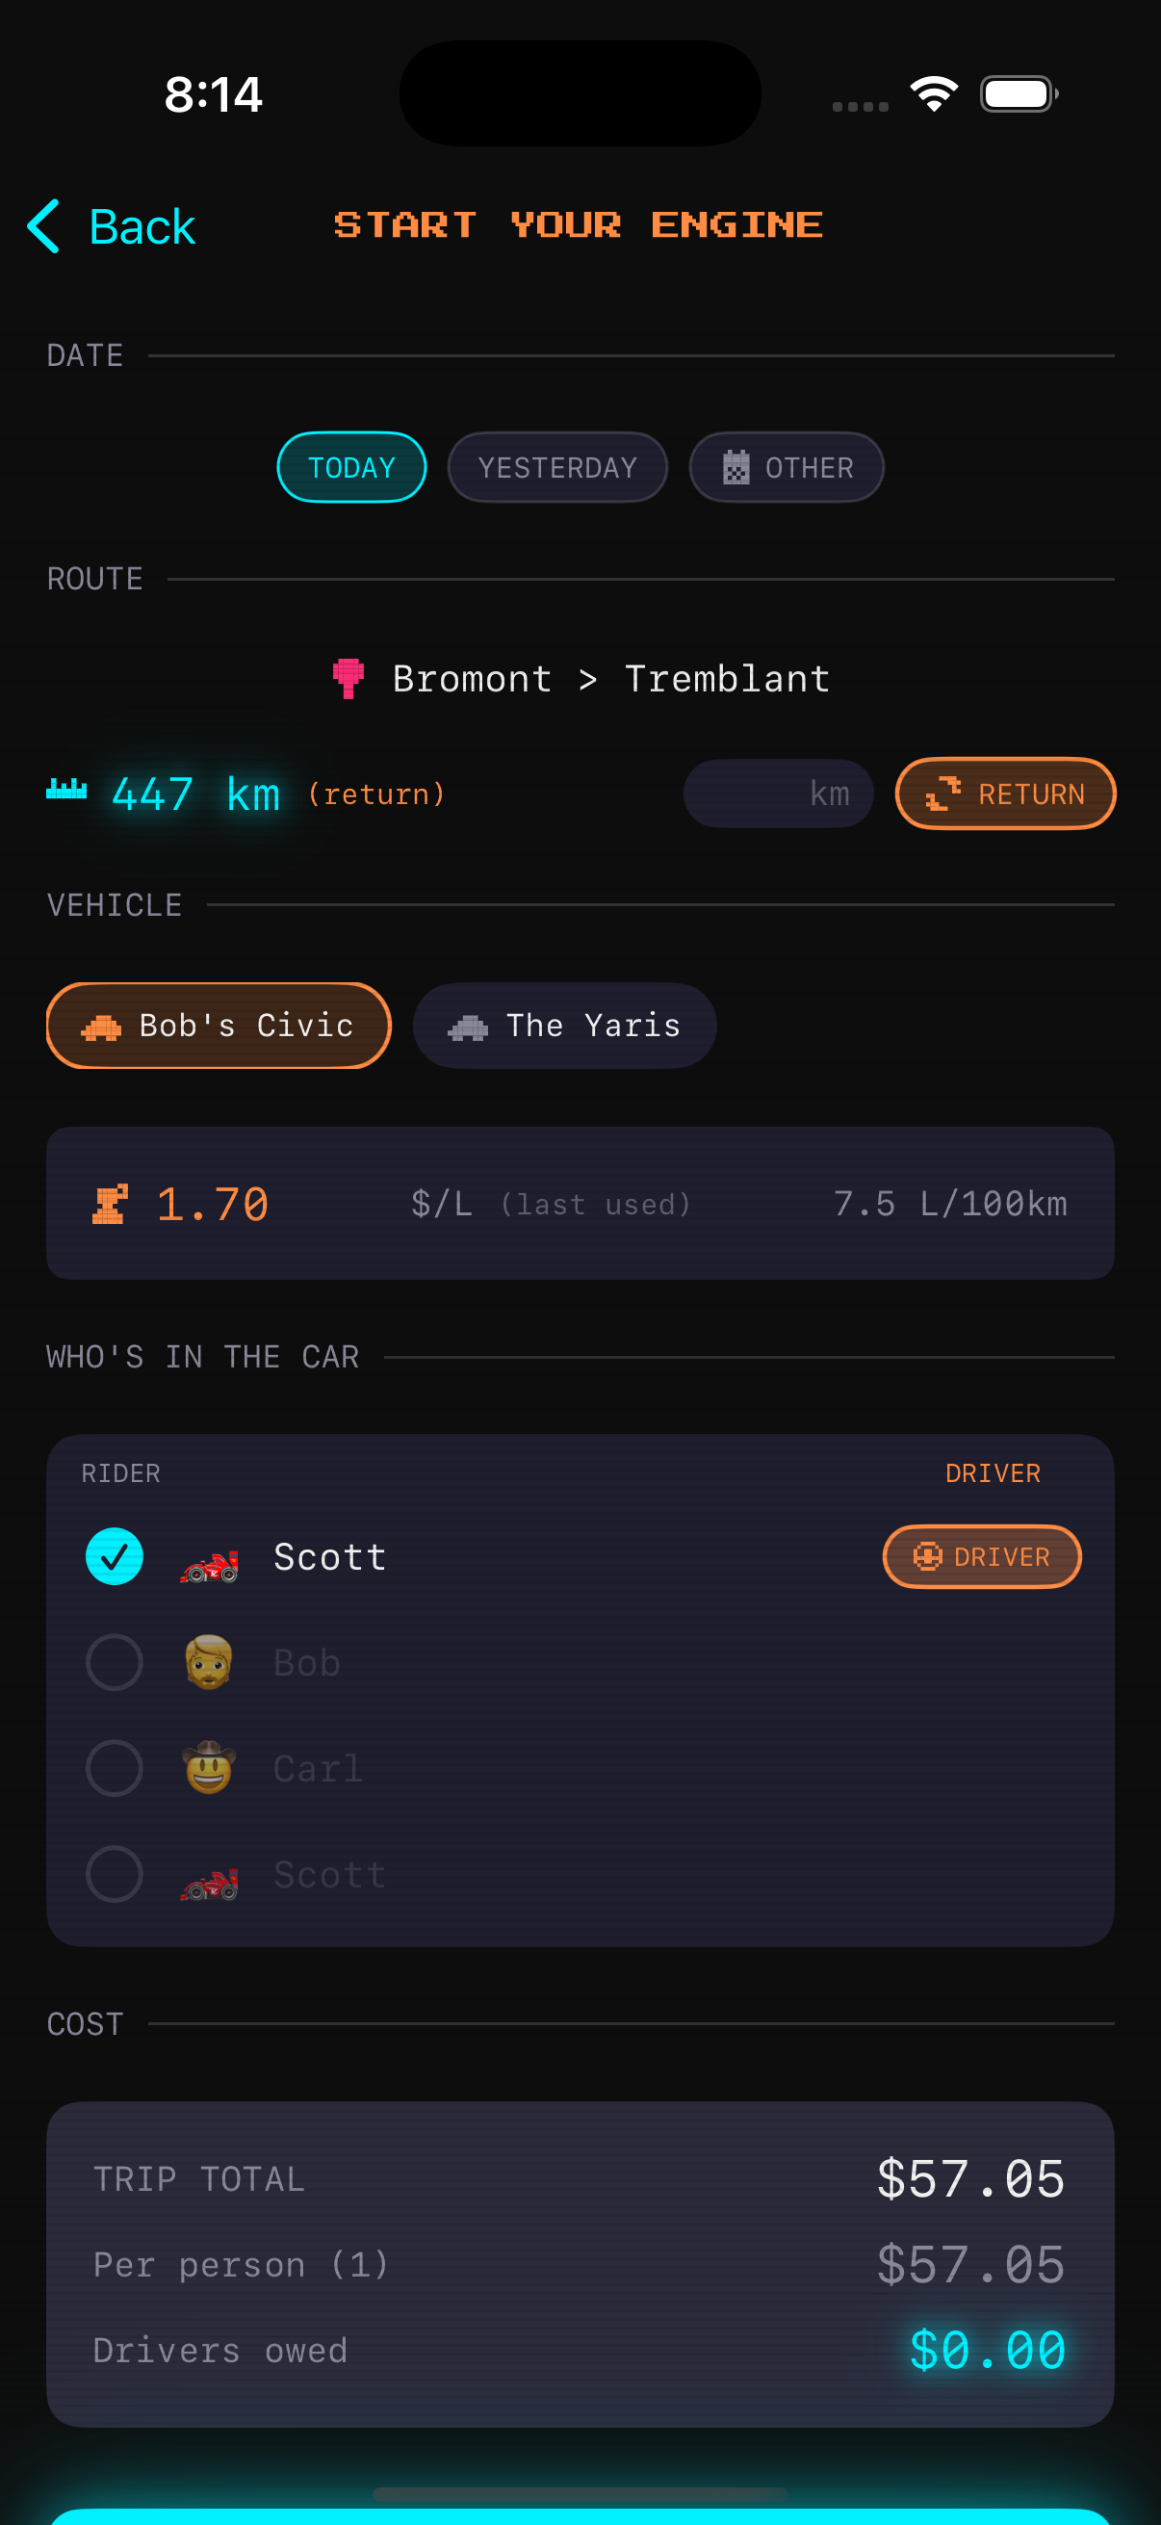Switch the date to YESTERDAY

point(557,468)
